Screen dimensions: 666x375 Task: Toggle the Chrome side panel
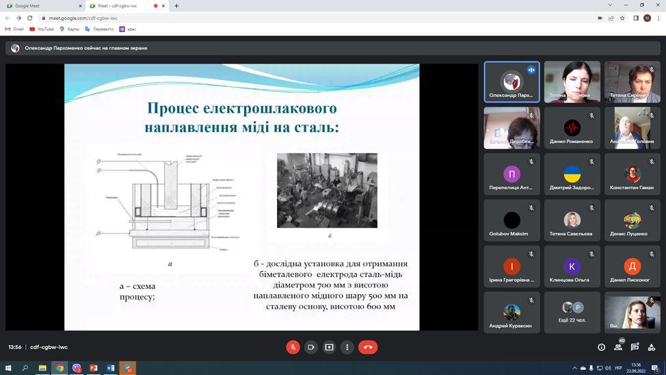pos(636,18)
